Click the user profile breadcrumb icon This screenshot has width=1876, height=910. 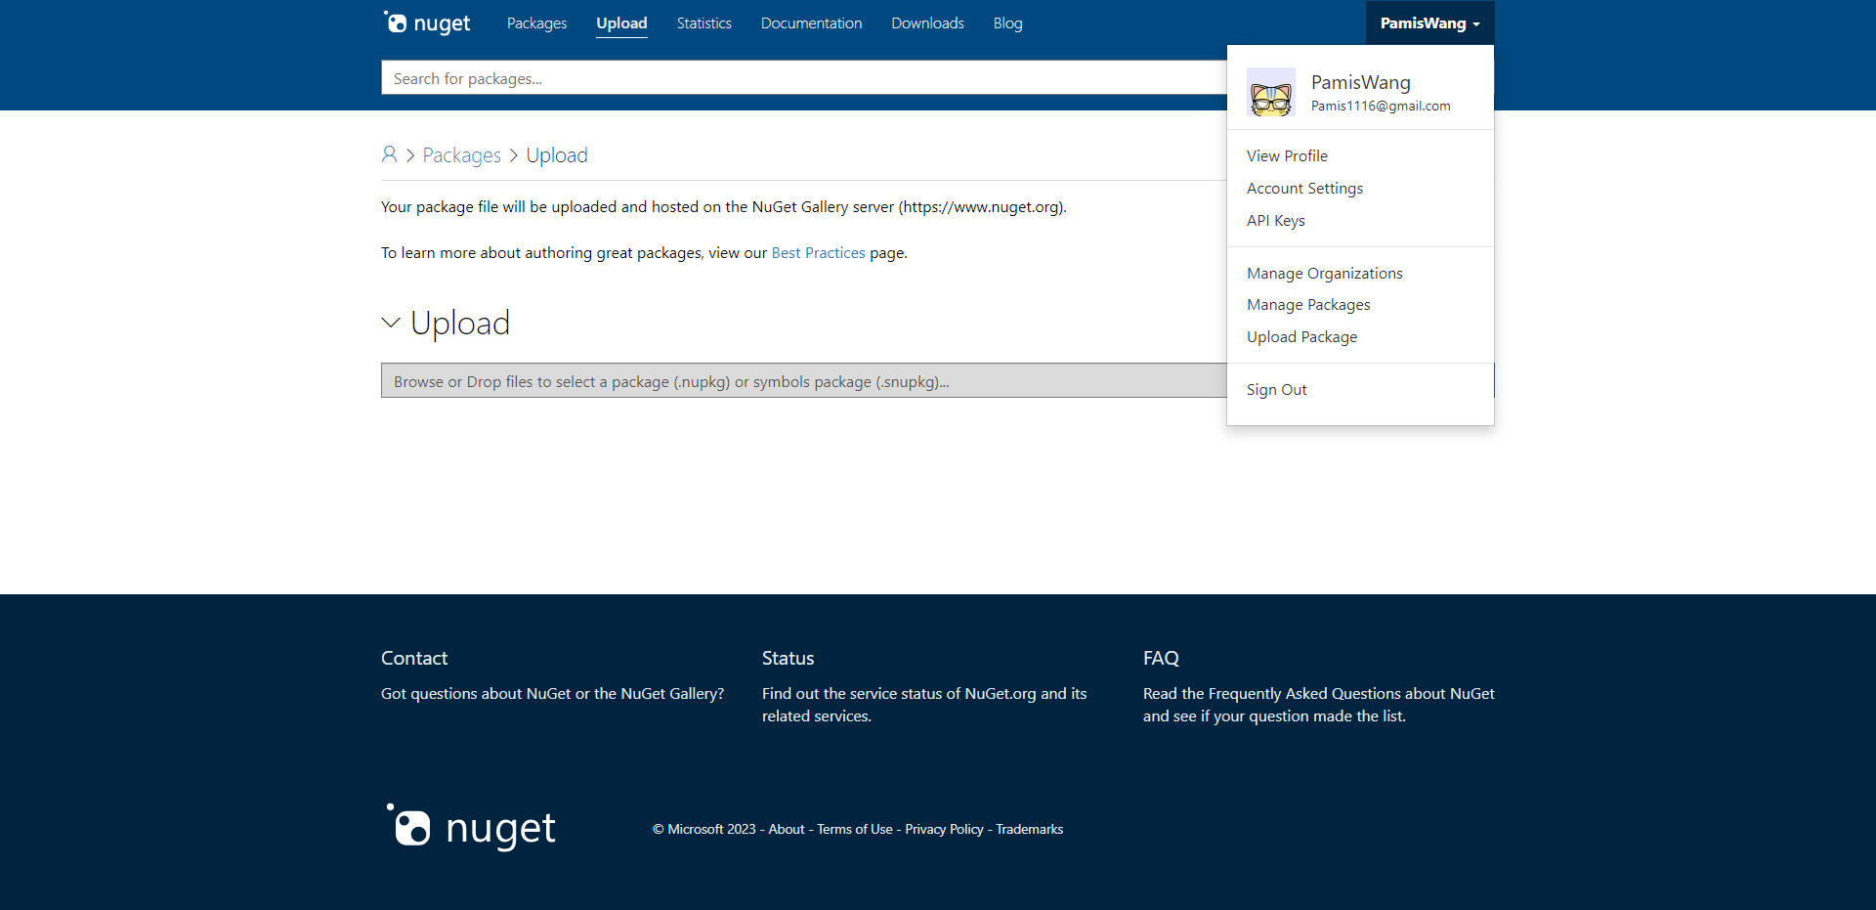[x=389, y=154]
